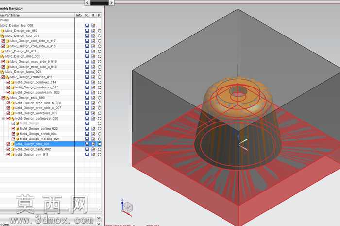
Task: Click the position circle for Mold_Design_workpiece_009
Action: click(99, 113)
